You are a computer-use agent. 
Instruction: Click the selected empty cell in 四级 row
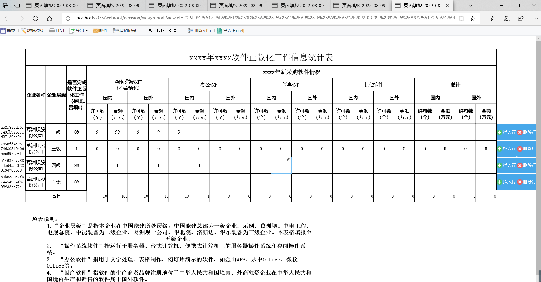coord(281,165)
